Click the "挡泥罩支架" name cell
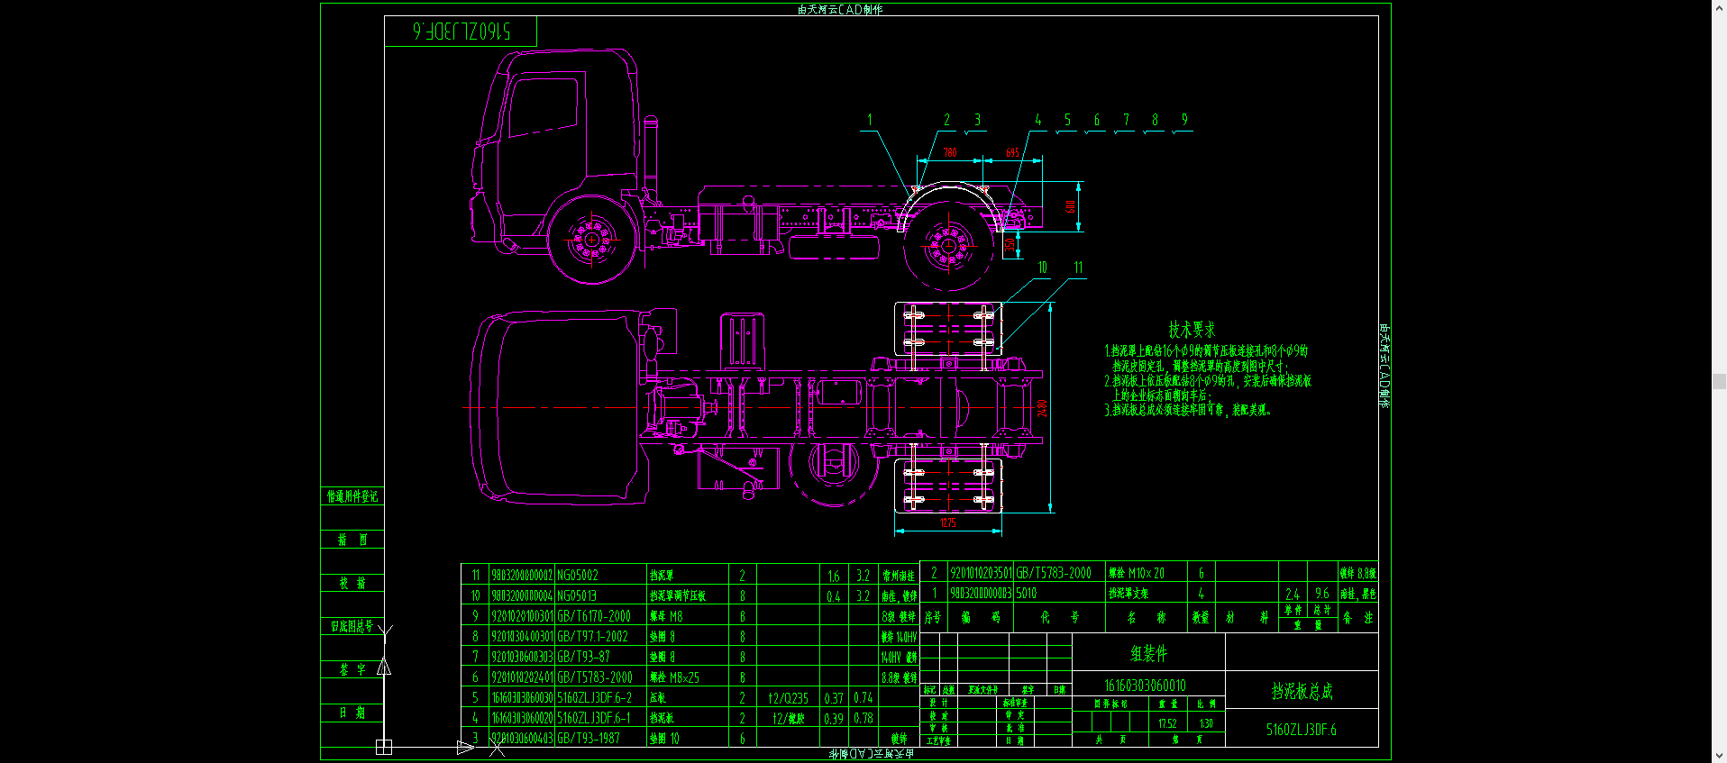The image size is (1727, 763). click(x=1128, y=594)
